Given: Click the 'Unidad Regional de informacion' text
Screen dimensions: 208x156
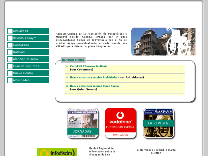Looking at the screenshot, I should pos(102,151).
